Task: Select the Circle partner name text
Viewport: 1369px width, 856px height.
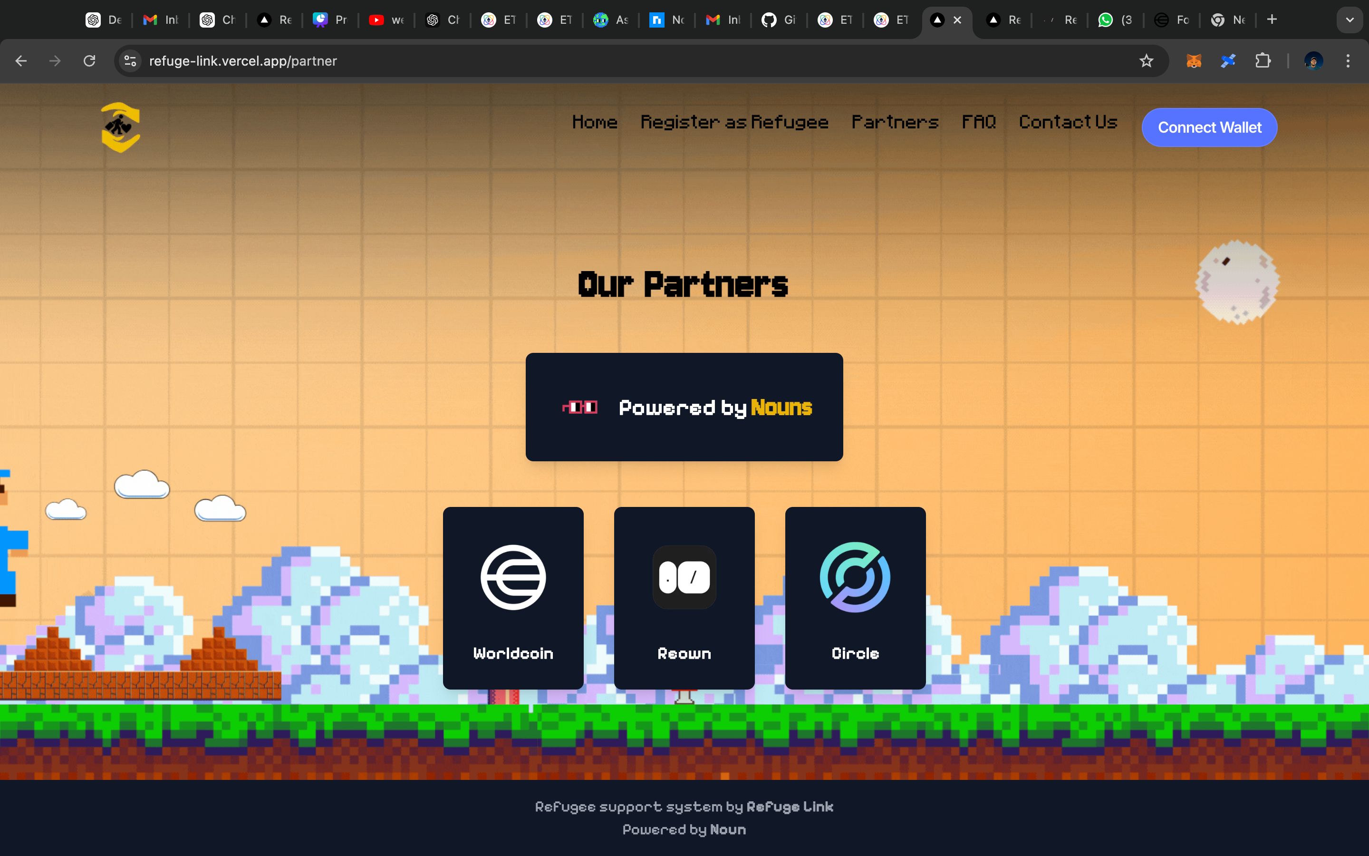Action: [855, 653]
